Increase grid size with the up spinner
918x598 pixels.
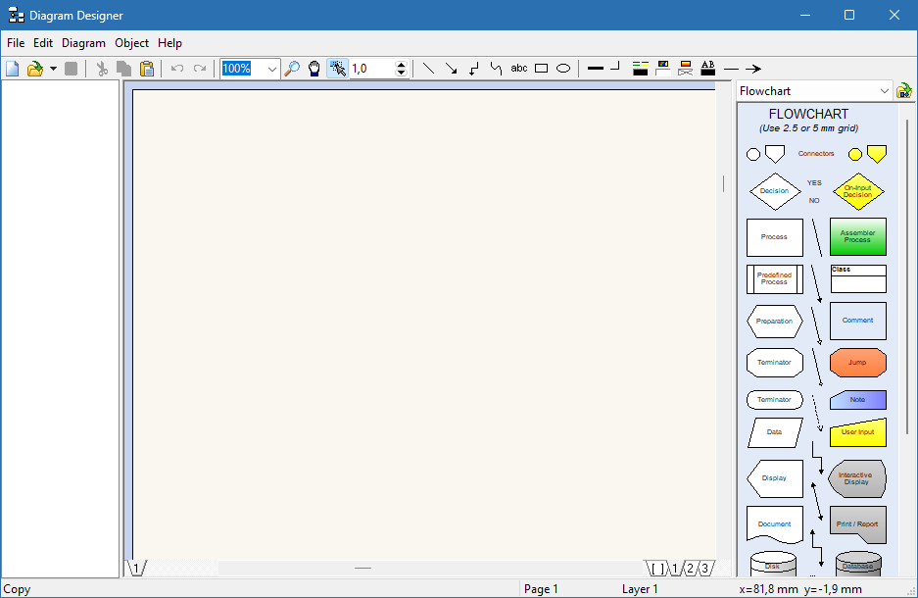[401, 65]
